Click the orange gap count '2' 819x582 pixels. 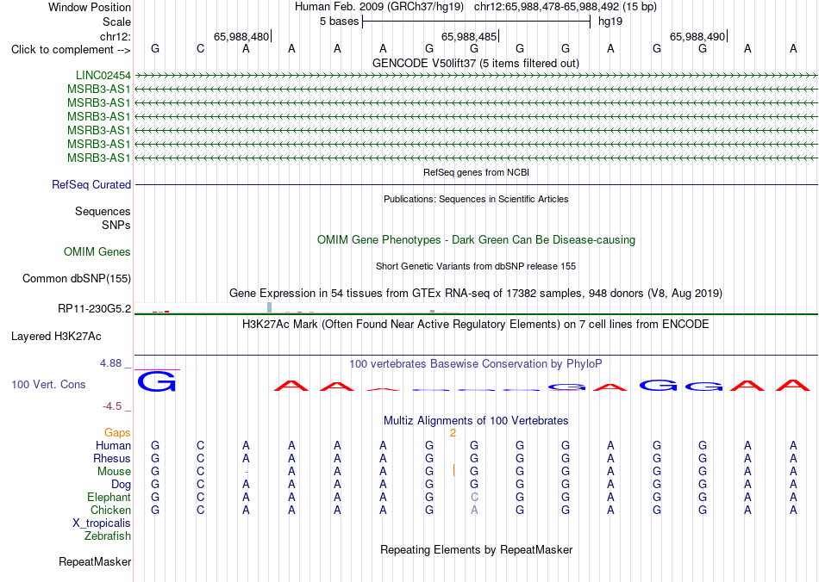pos(453,433)
